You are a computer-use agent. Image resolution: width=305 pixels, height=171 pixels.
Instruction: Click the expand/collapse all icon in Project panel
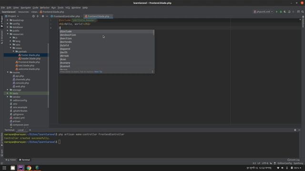point(38,16)
